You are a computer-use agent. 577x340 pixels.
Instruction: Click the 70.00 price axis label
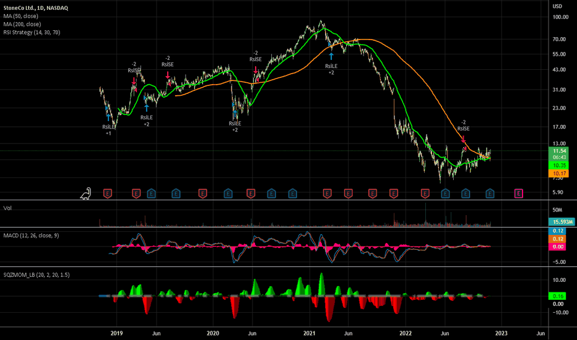559,39
